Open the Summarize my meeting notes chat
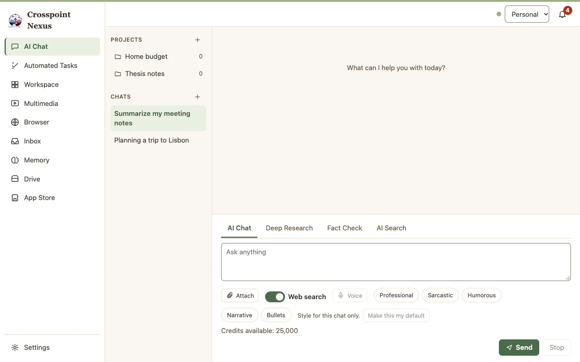 pos(158,119)
